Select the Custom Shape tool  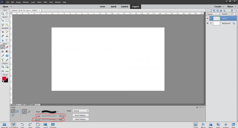7,56
